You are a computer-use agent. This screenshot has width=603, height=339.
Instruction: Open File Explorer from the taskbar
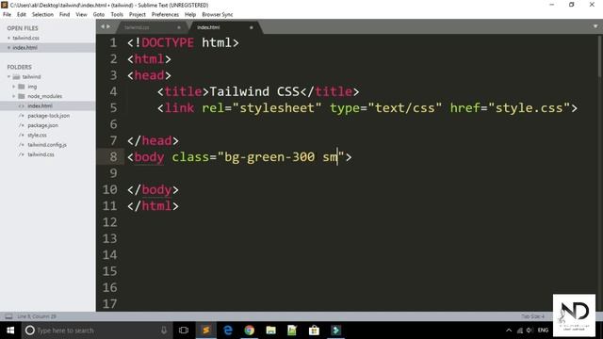pos(270,331)
